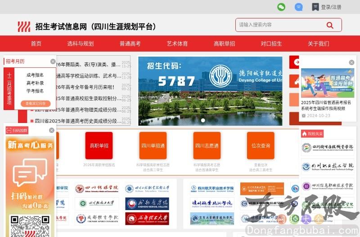Click the banner carousel dot indicator
Image resolution: width=360 pixels, height=237 pixels.
(203, 120)
